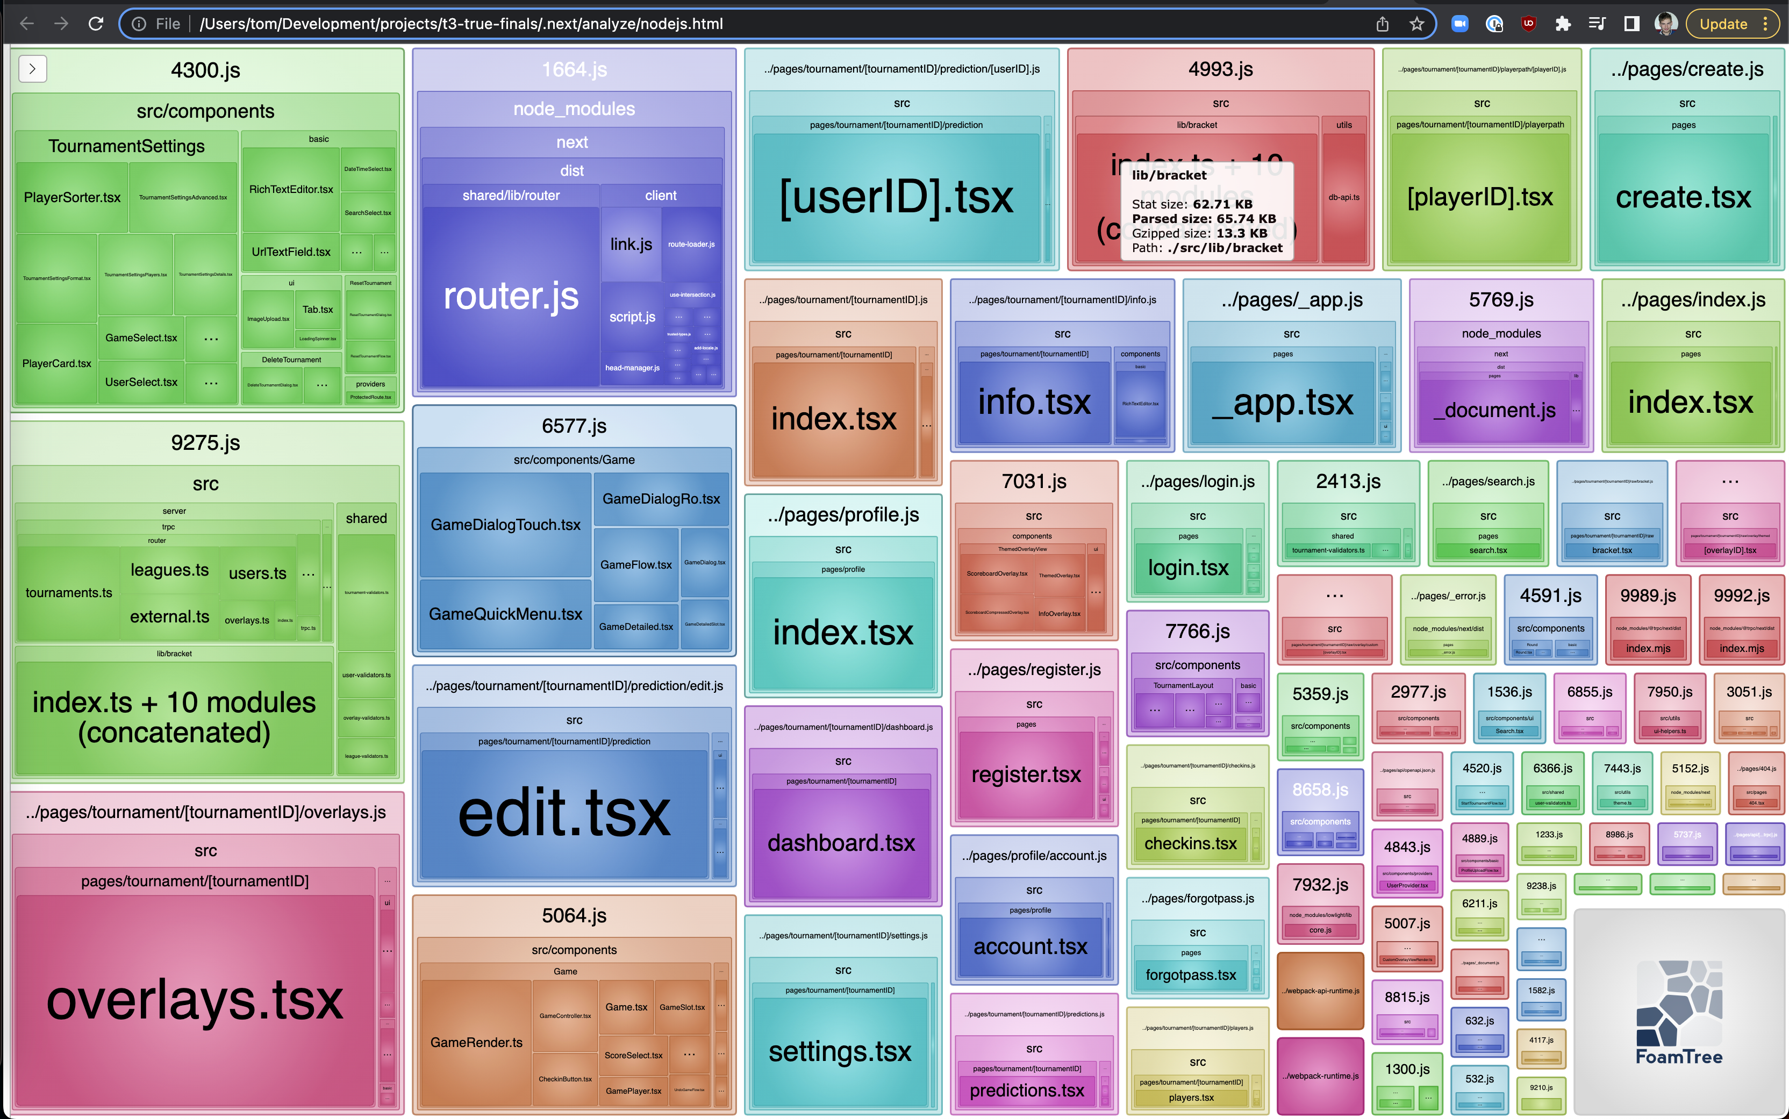Select the router.js module block

[511, 296]
